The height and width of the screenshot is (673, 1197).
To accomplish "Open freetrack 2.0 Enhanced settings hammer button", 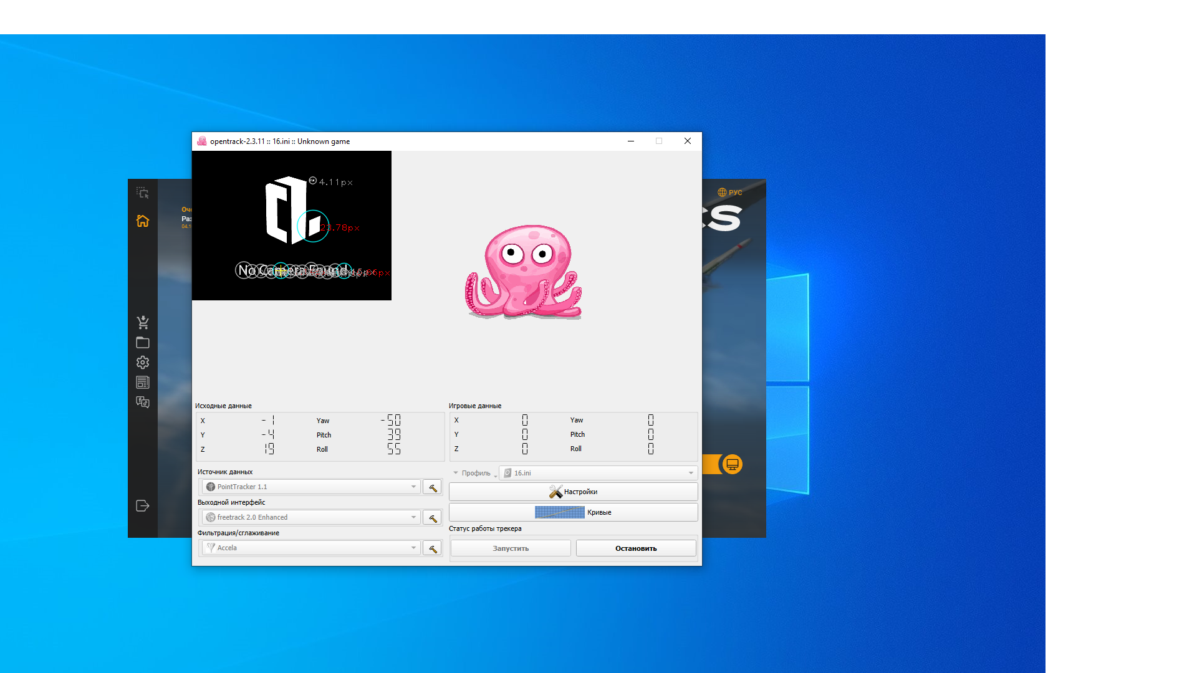I will 432,518.
